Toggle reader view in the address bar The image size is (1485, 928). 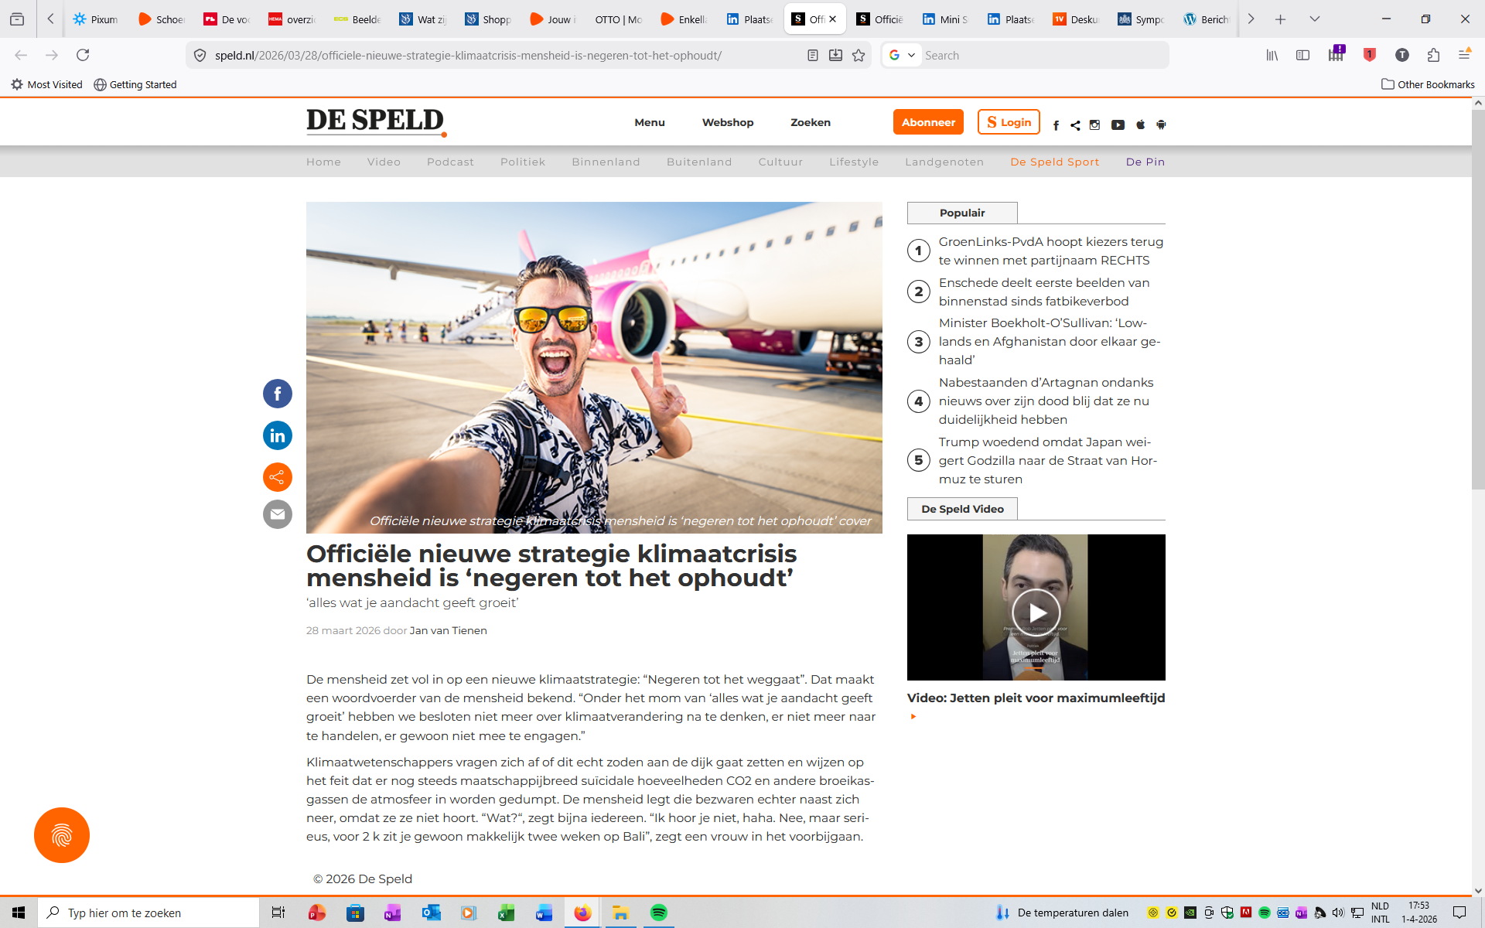coord(812,56)
